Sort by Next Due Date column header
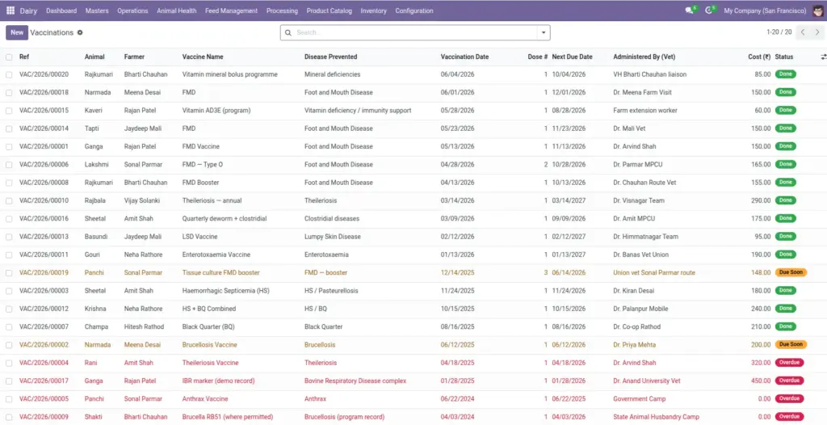This screenshot has height=425, width=827. click(573, 57)
